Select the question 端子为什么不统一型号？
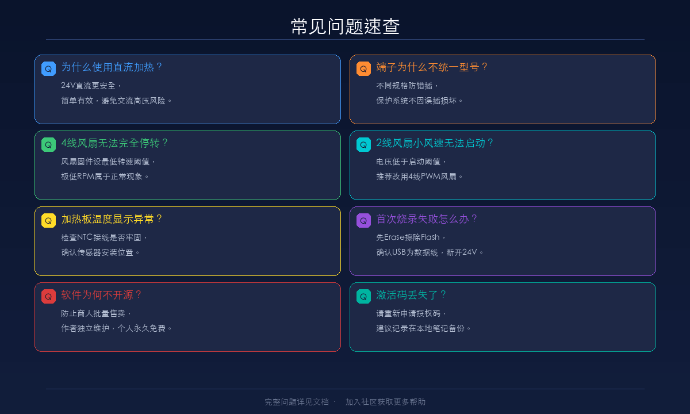The height and width of the screenshot is (414, 690). (431, 67)
